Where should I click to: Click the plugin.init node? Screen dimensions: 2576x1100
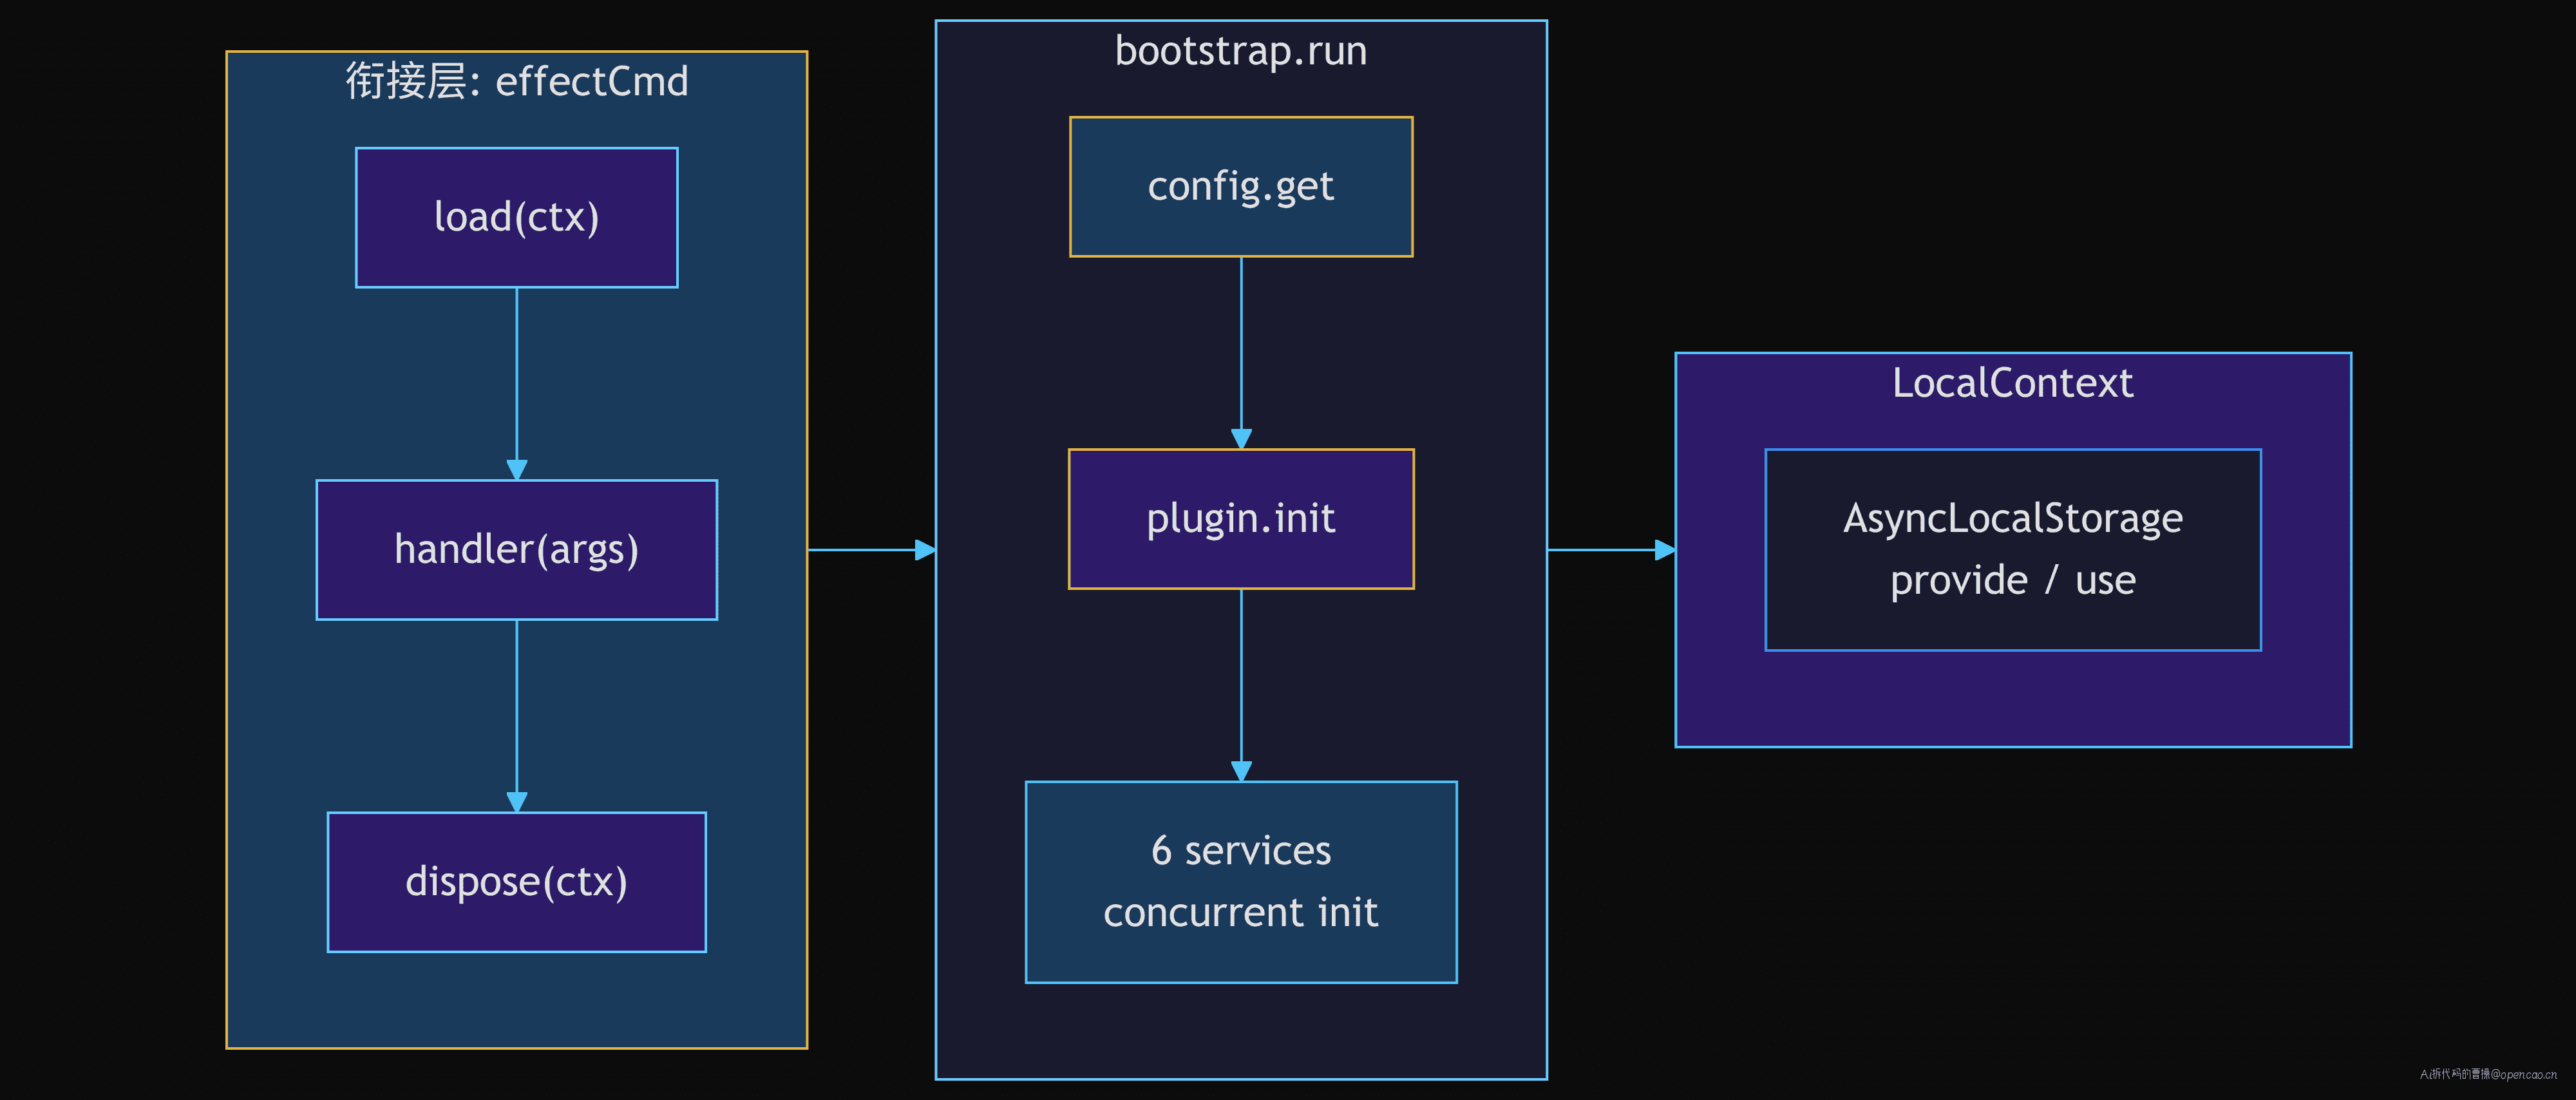(1241, 519)
